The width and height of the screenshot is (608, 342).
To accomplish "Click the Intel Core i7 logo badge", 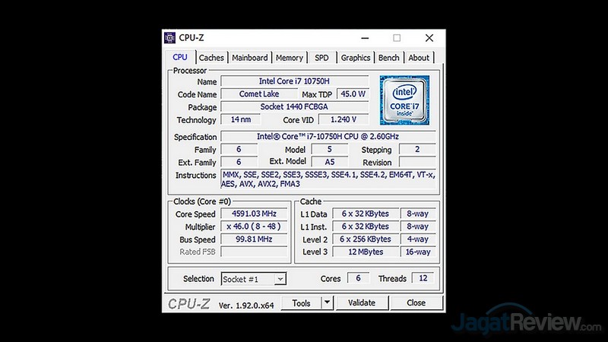I will (x=404, y=100).
